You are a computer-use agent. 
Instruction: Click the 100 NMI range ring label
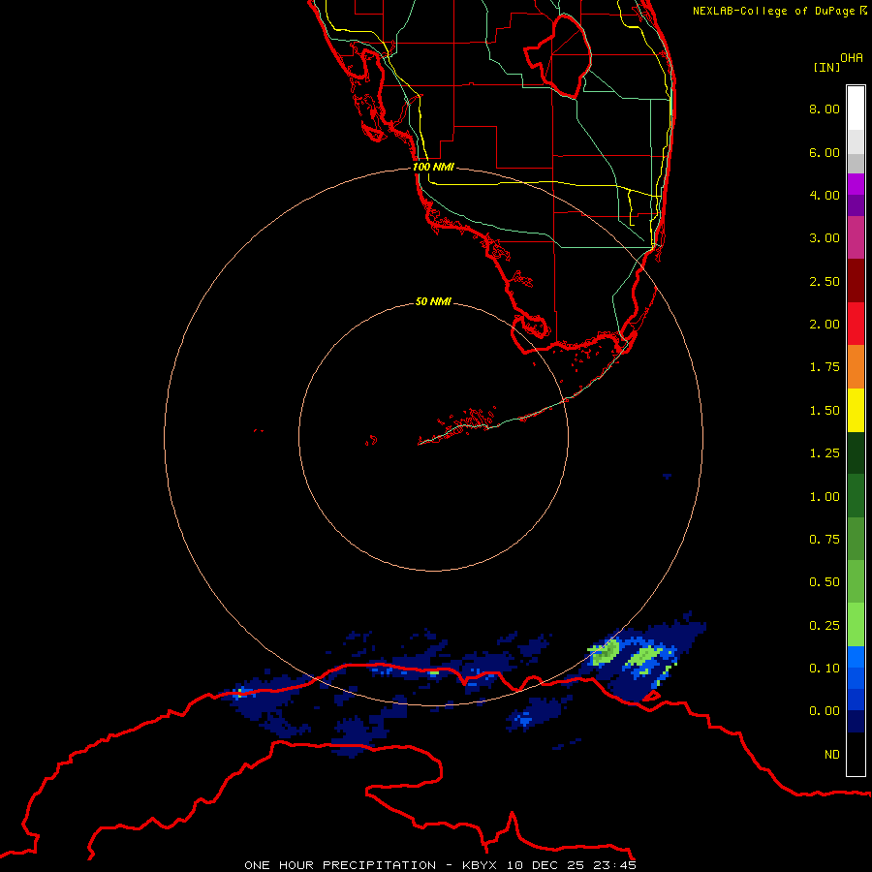[x=433, y=167]
